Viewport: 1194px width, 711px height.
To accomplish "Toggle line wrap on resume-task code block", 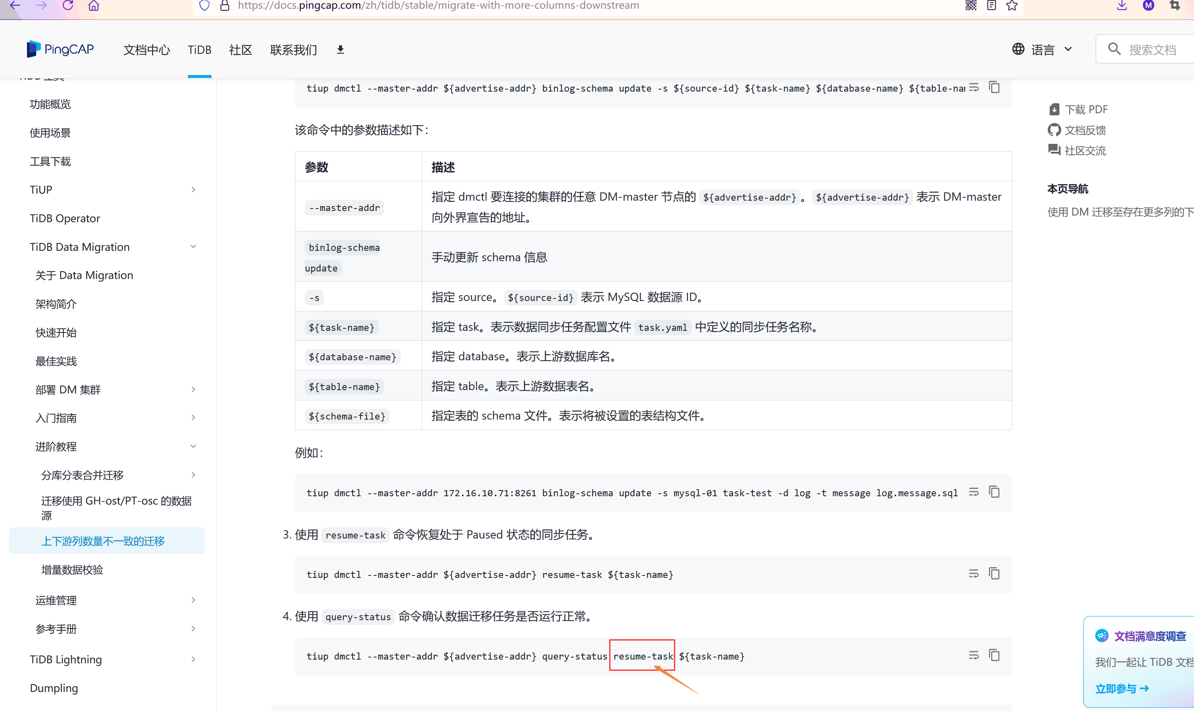I will click(x=974, y=573).
